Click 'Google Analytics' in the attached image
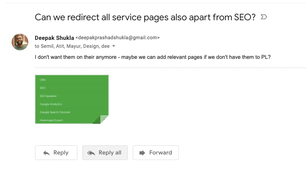 click(x=51, y=104)
